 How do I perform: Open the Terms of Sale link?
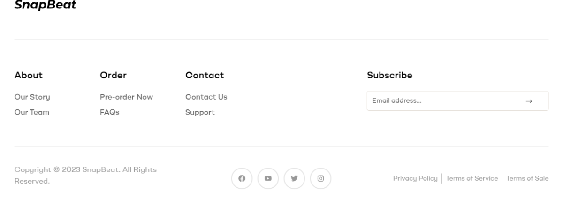527,178
